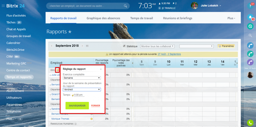Open the 27 Août - 2 Septembre report link
Screen dimensions: 256x127
[x=169, y=54]
